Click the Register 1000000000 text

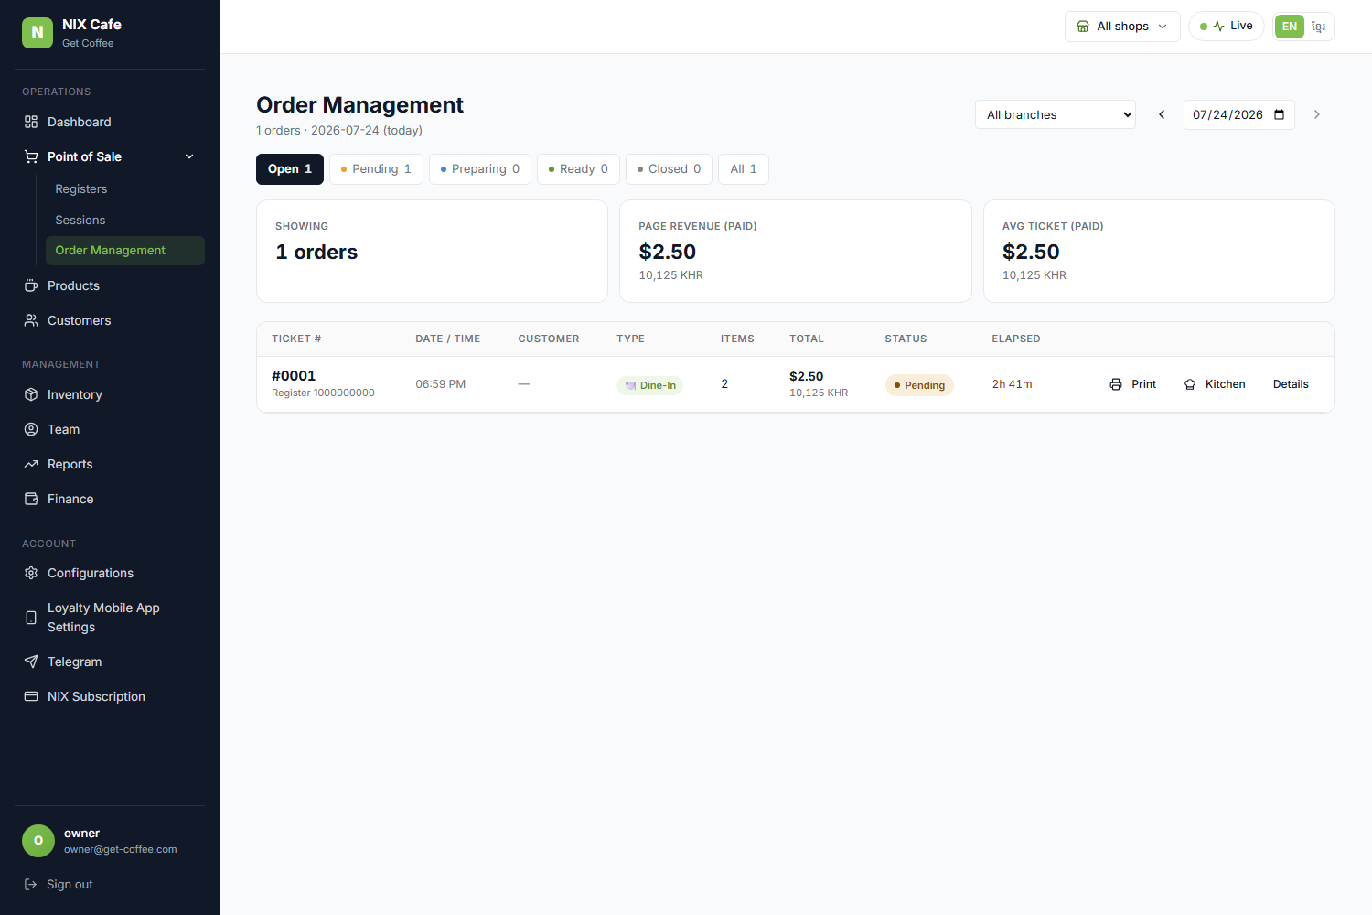pyautogui.click(x=323, y=393)
